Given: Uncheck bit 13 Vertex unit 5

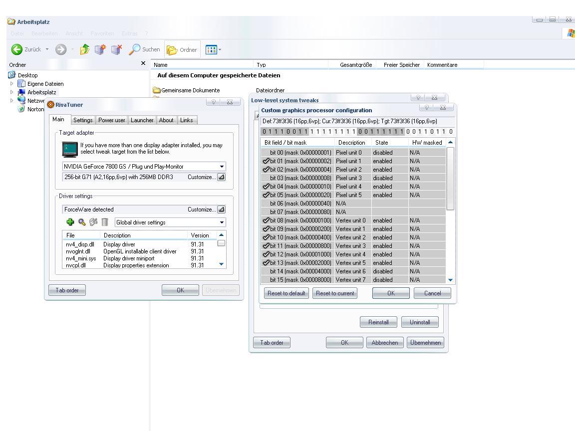Looking at the screenshot, I should coord(266,262).
